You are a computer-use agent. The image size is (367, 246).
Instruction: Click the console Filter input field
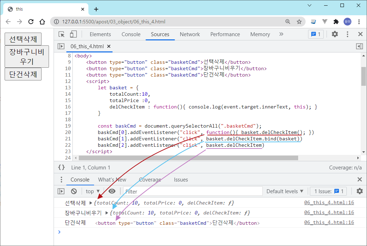(192, 191)
